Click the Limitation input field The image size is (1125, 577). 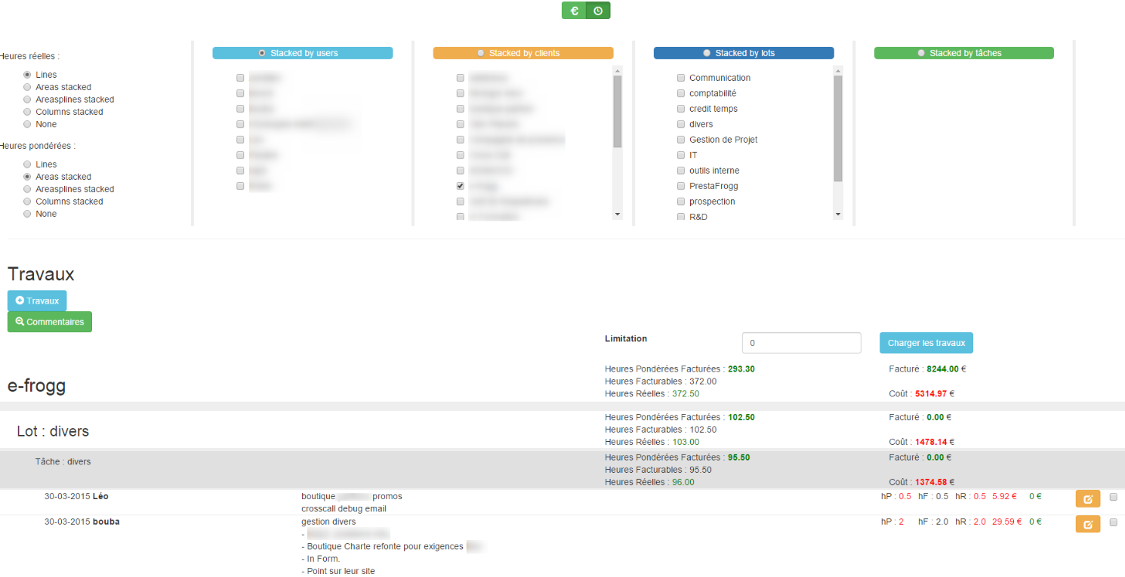click(801, 343)
